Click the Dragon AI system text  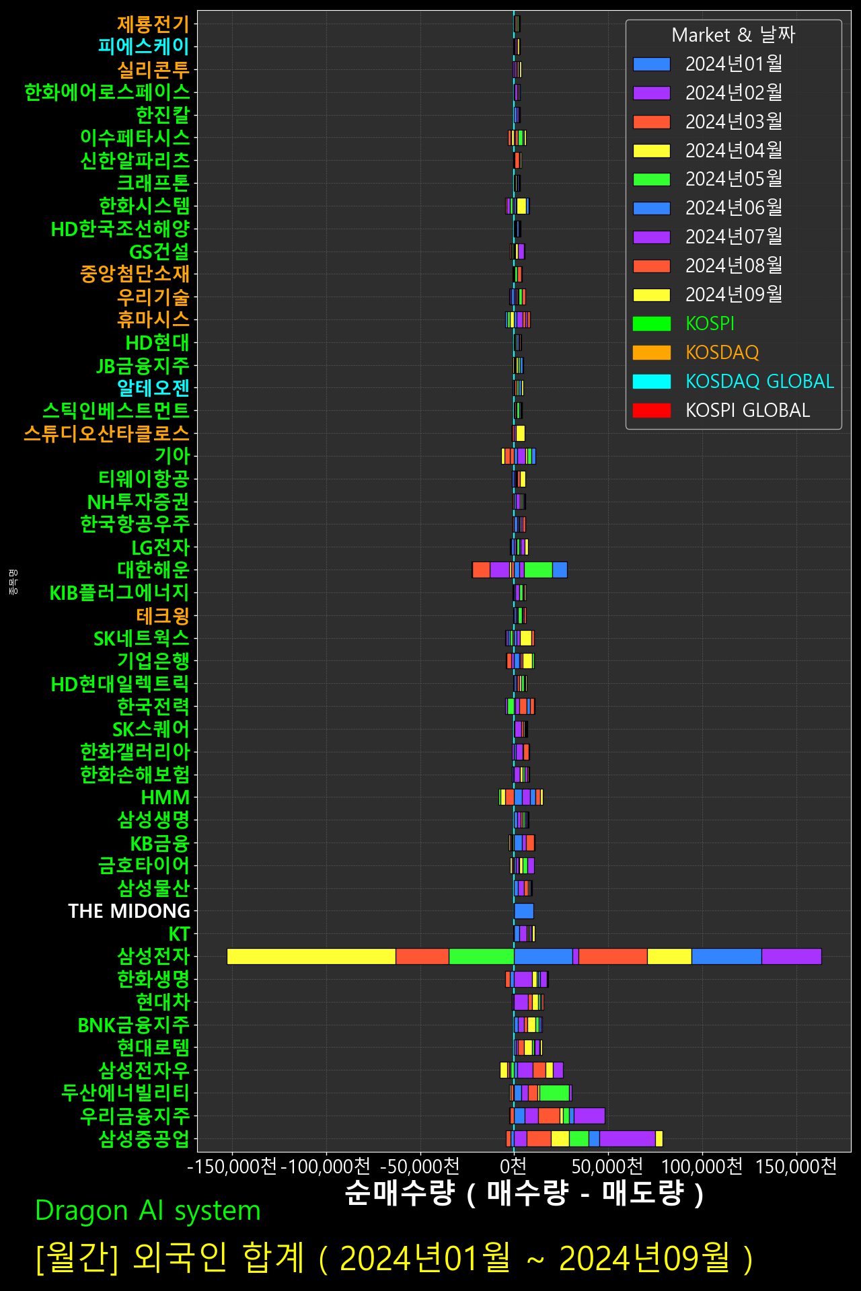[x=148, y=1211]
